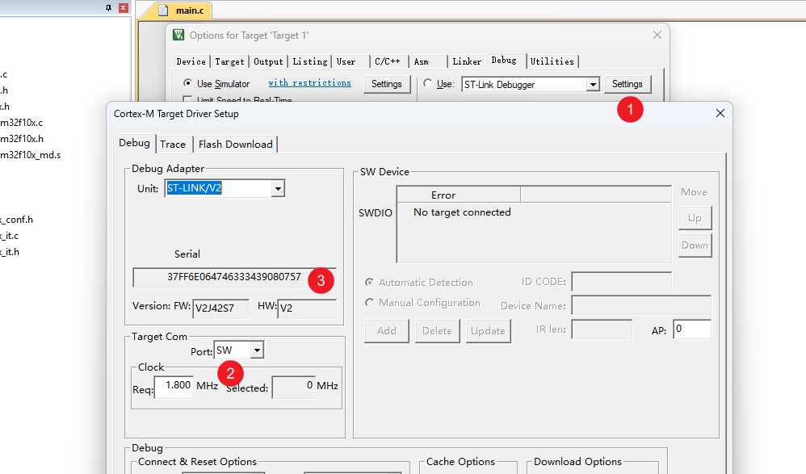The width and height of the screenshot is (806, 474).
Task: Toggle Limit Speed to Real-Time checkbox
Action: click(x=188, y=100)
